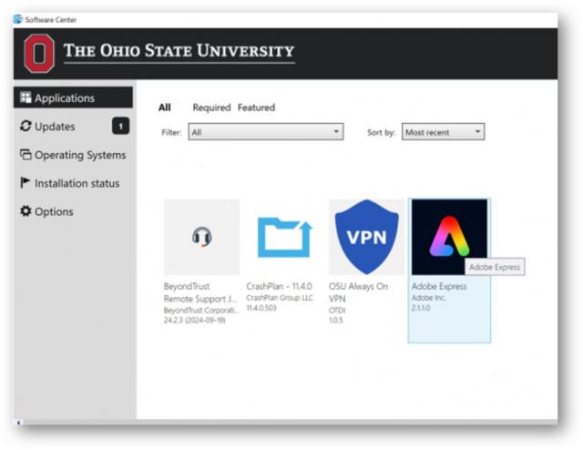
Task: Click The Ohio State University banner text
Action: coord(179,51)
